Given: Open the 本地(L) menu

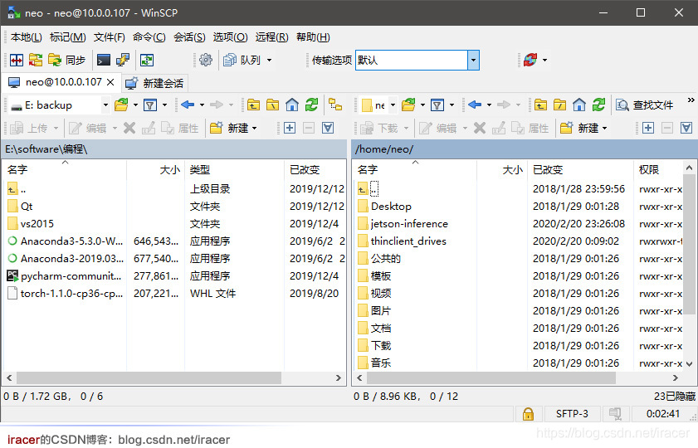Looking at the screenshot, I should [27, 37].
